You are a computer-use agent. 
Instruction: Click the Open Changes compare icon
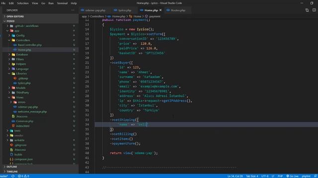307,10
